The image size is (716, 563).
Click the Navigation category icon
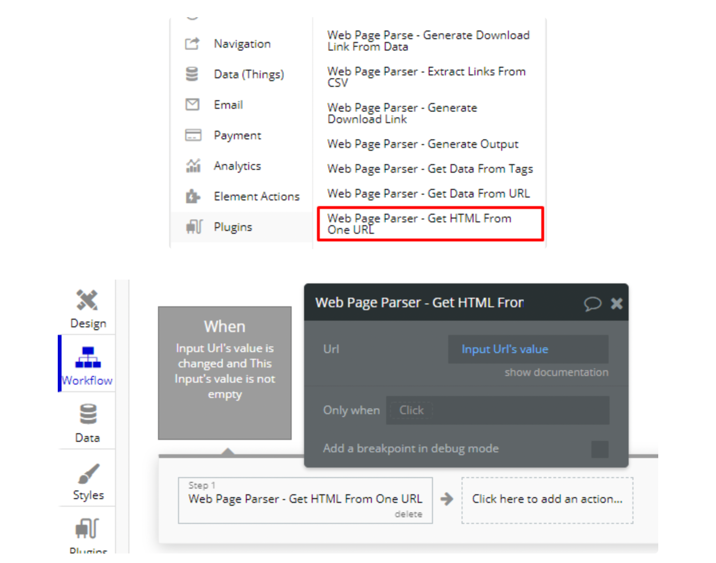(192, 44)
